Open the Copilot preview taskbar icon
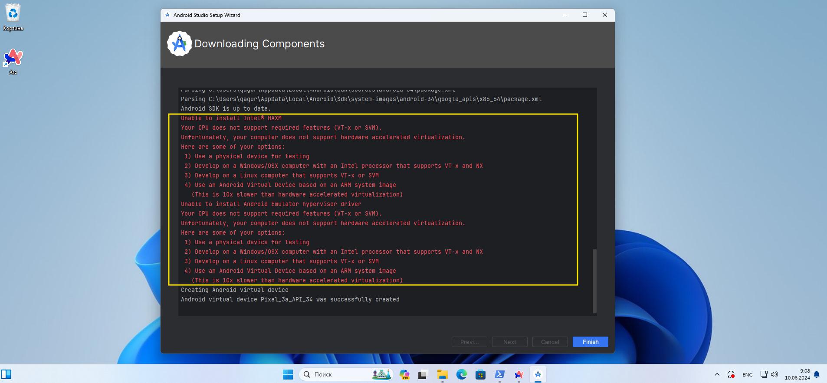This screenshot has height=383, width=827. (x=404, y=374)
